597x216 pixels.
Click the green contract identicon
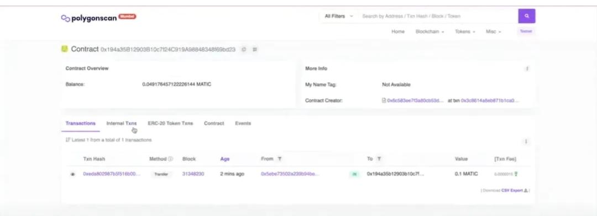(65, 49)
